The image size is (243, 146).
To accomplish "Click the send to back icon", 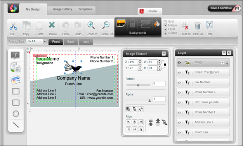I will (x=135, y=109).
